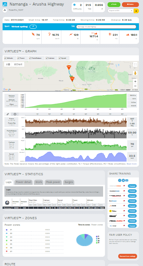This screenshot has height=266, width=143.
Task: Connect the TrainingPeaks account
Action: click(132, 191)
